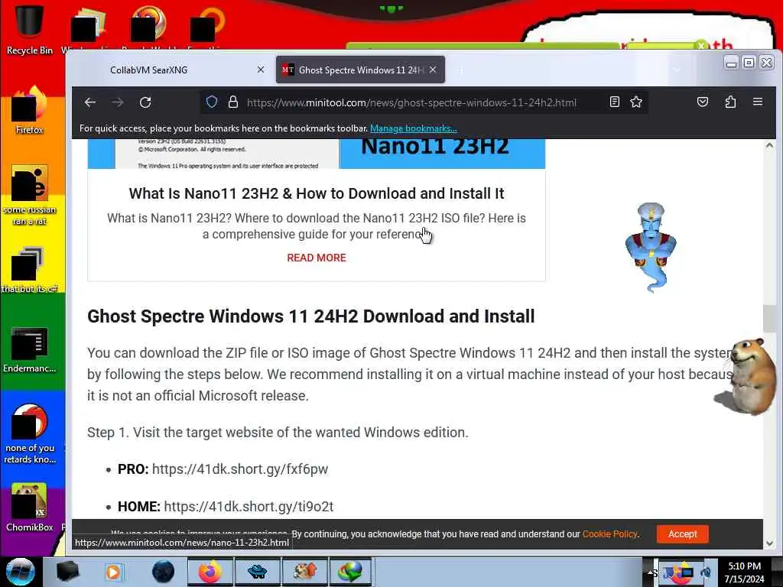This screenshot has height=587, width=783.
Task: Open the Firefox application menu
Action: tap(758, 102)
